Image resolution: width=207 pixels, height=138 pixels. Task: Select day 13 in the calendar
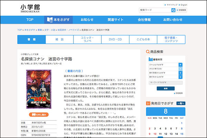point(171,134)
